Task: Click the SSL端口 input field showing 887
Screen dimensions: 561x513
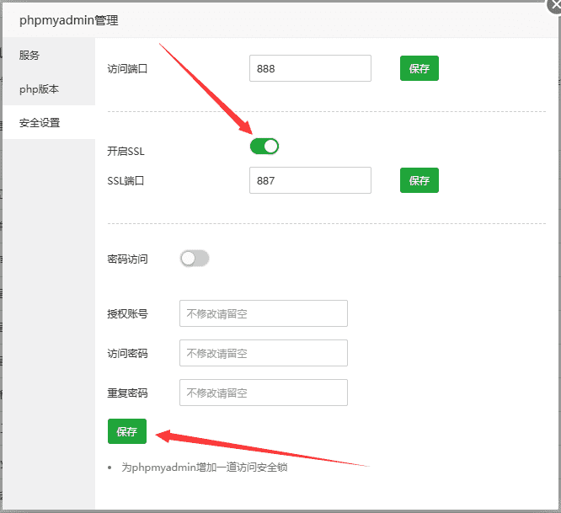Action: click(310, 180)
